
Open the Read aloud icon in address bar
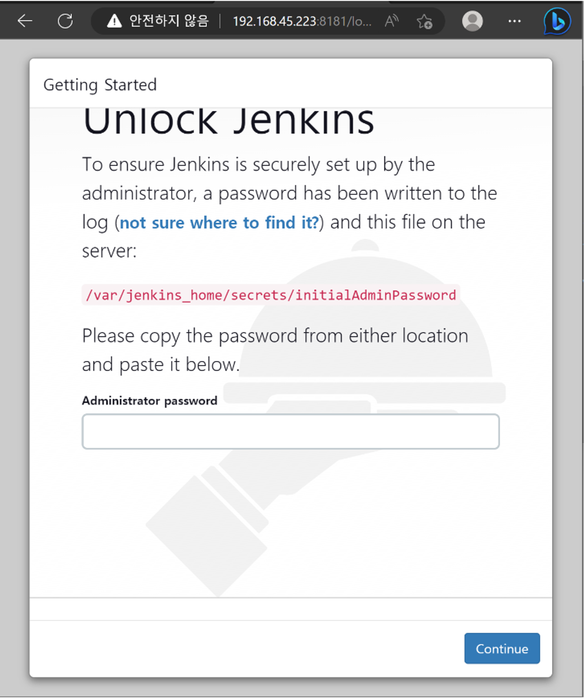coord(392,21)
